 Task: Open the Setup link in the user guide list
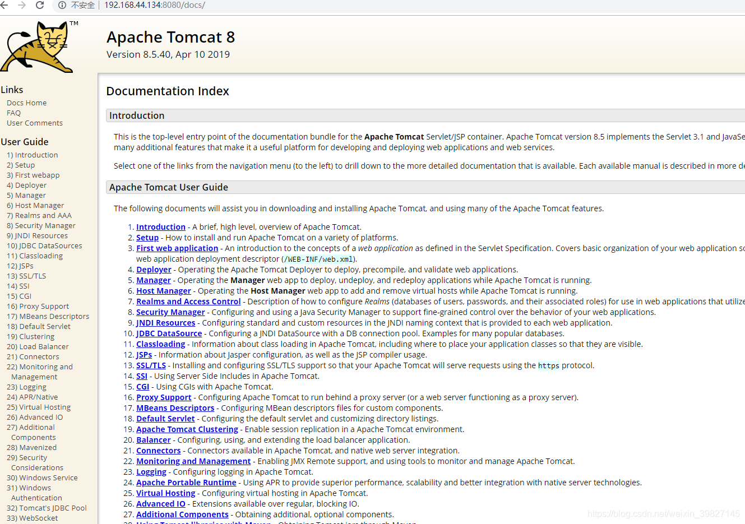click(x=147, y=238)
